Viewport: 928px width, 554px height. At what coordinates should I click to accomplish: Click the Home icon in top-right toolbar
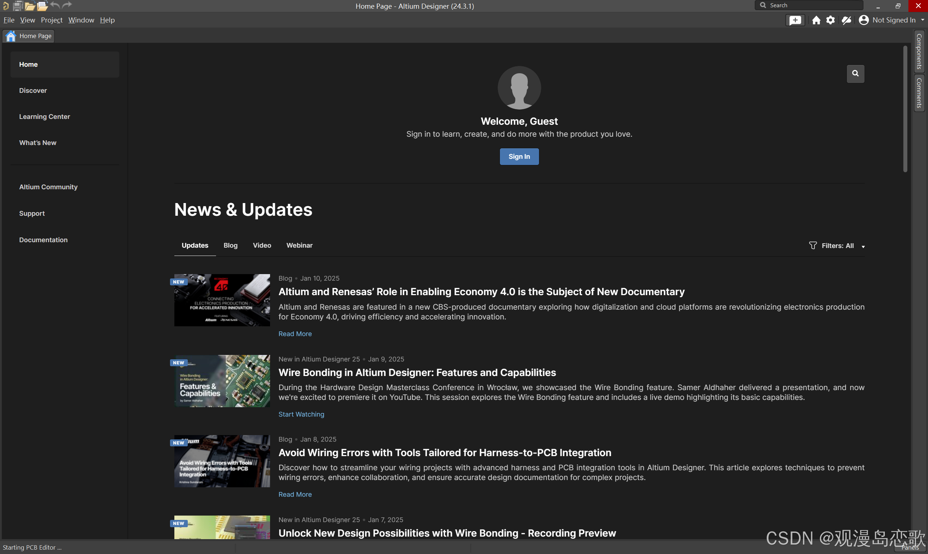[x=816, y=20]
